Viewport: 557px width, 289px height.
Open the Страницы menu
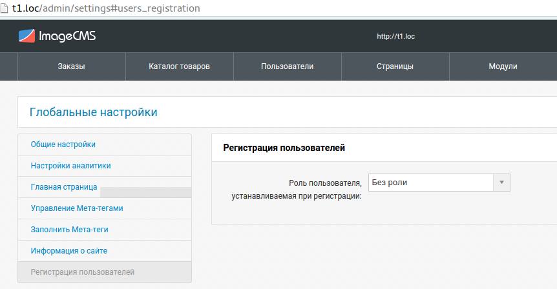(395, 66)
